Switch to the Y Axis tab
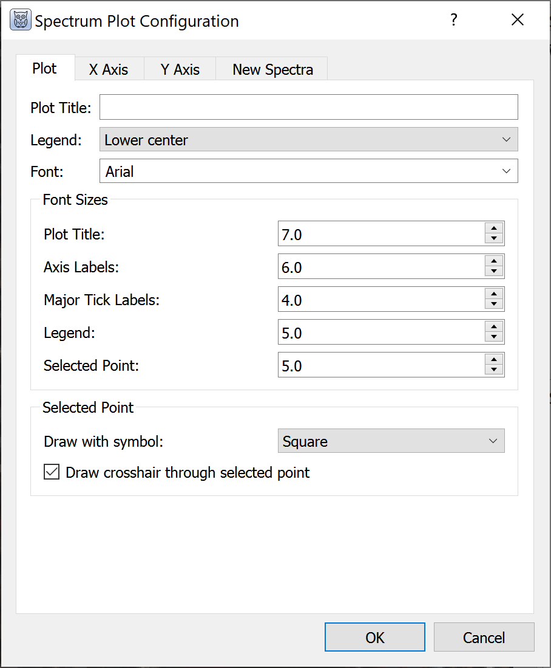The image size is (551, 668). point(180,69)
